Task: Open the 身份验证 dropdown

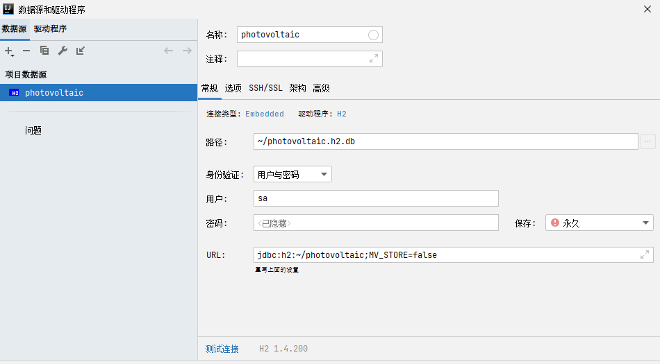Action: click(292, 174)
